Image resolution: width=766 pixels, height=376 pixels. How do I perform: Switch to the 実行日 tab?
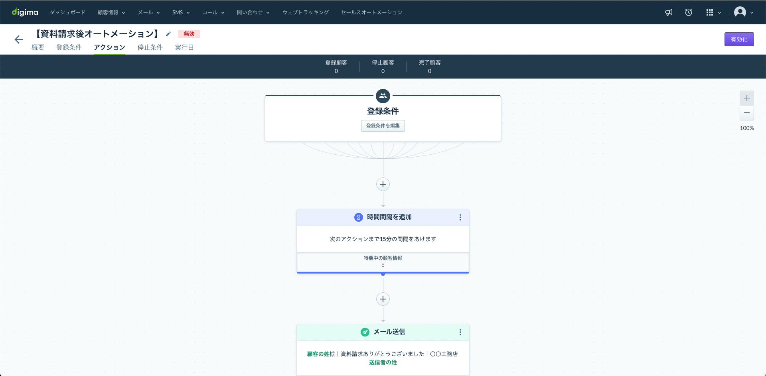tap(184, 47)
